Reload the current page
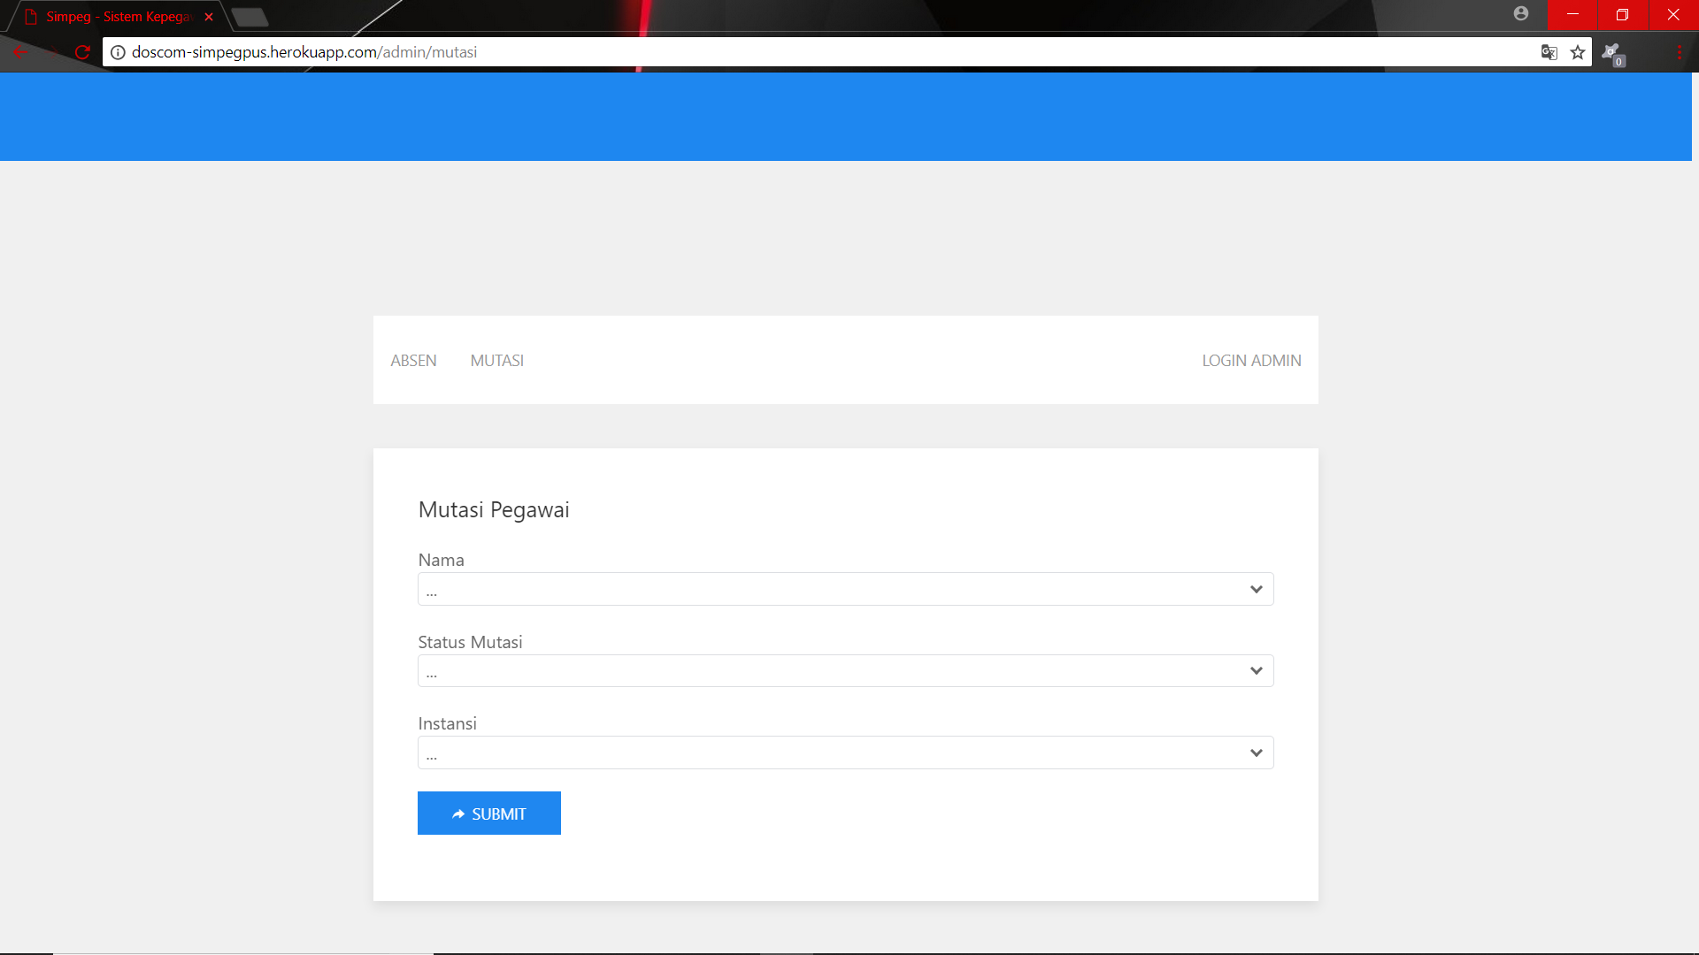This screenshot has height=955, width=1699. point(82,52)
